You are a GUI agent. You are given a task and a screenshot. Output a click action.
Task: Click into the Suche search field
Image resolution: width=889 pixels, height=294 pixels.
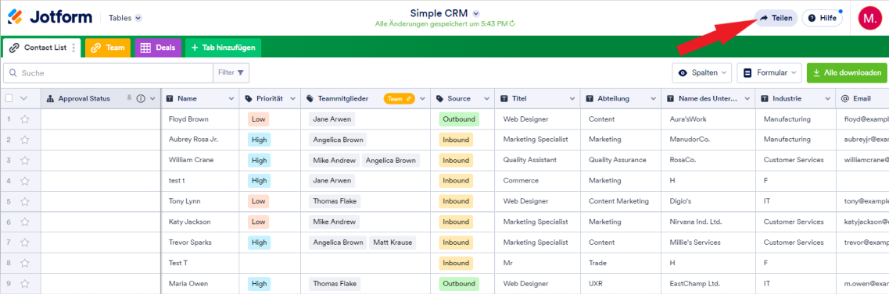pos(108,73)
